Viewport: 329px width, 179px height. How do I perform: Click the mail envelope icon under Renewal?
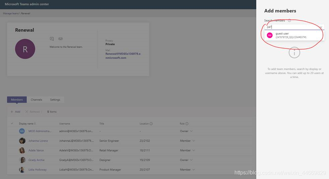coord(60,39)
